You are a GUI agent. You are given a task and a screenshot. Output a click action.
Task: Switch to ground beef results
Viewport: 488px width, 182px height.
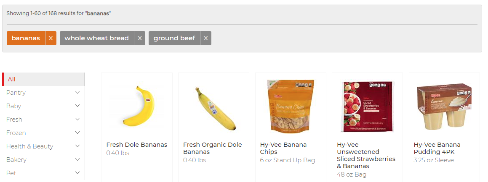(x=174, y=38)
